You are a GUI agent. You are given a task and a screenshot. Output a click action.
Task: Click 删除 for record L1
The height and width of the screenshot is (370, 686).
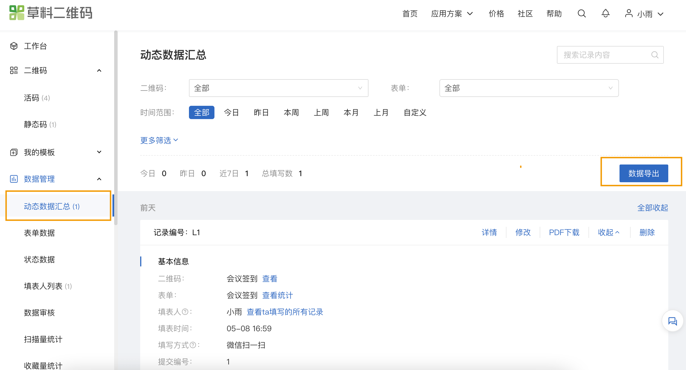click(x=647, y=232)
